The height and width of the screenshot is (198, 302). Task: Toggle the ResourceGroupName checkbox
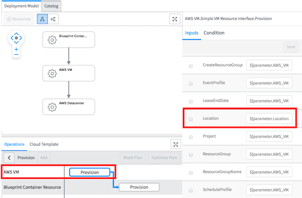point(190,172)
